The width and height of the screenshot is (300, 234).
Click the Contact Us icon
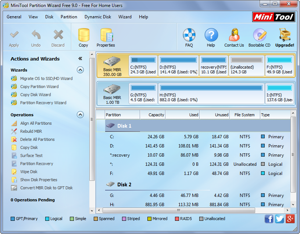click(234, 35)
